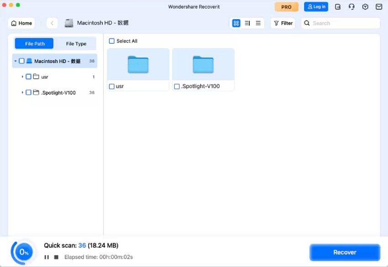The height and width of the screenshot is (267, 388).
Task: Pause the quick scan
Action: coord(47,257)
